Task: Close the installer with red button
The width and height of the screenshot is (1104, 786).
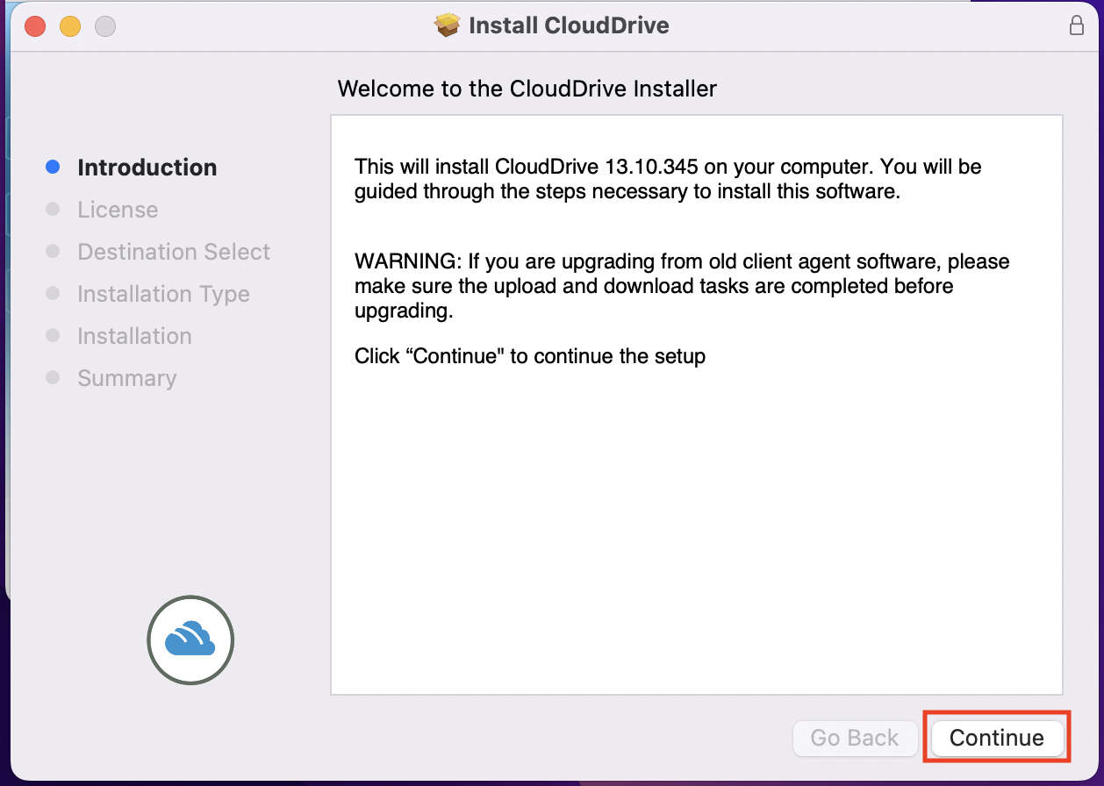Action: [x=35, y=26]
